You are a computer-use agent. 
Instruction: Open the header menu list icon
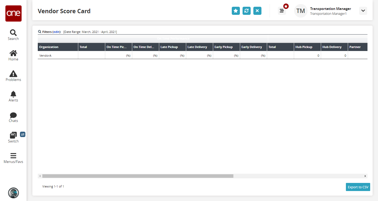point(282,11)
